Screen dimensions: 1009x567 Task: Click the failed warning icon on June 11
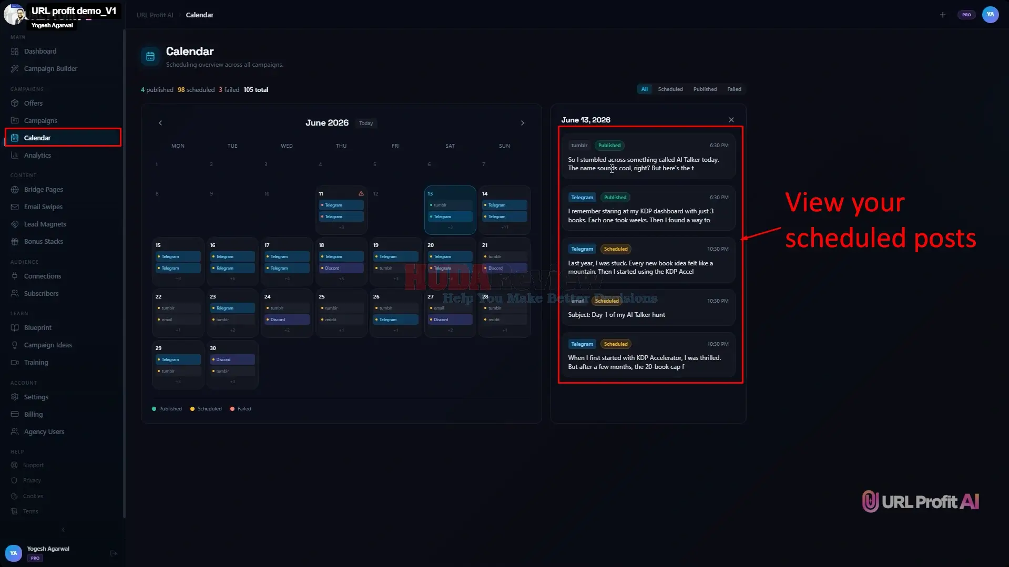(361, 194)
